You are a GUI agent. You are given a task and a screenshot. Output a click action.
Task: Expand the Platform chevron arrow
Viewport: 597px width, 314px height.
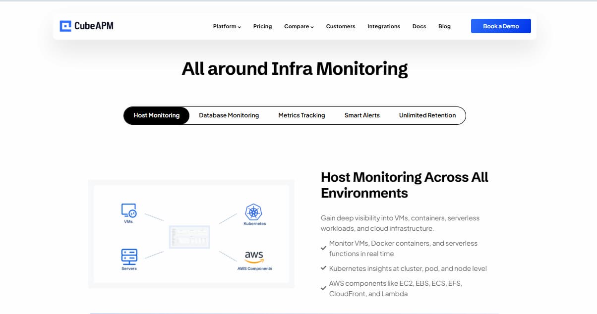click(x=240, y=27)
